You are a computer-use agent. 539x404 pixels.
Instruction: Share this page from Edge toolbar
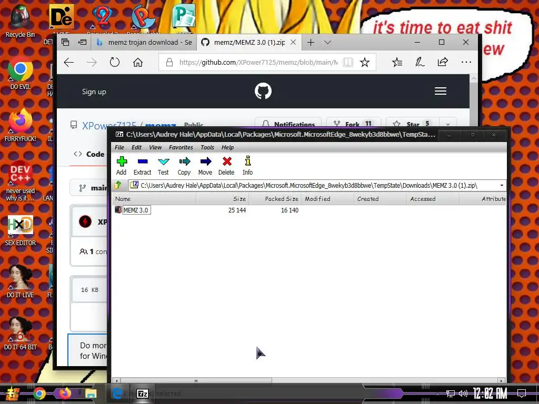pos(443,62)
